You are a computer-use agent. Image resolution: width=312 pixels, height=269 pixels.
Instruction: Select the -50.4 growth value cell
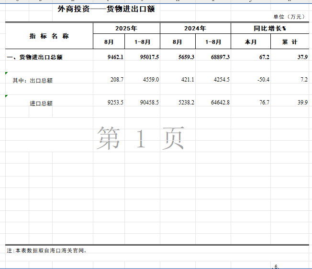click(263, 80)
